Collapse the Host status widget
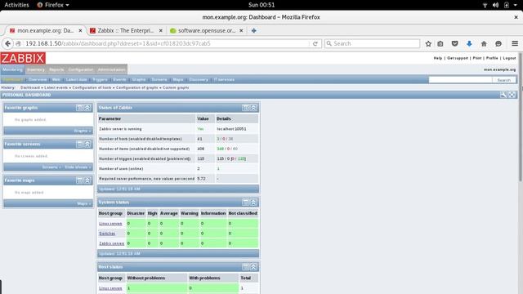523x294 pixels. tap(253, 267)
